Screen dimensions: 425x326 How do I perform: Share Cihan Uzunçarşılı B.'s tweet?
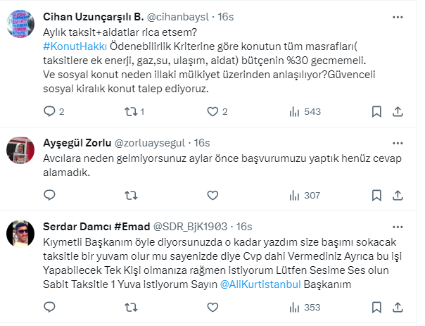click(x=398, y=111)
